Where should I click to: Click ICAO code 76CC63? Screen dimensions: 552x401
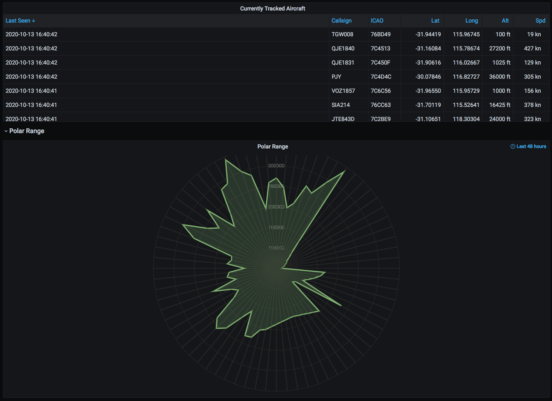pyautogui.click(x=381, y=105)
